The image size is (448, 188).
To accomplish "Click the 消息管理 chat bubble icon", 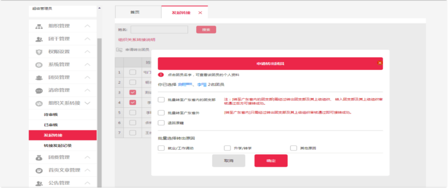I will [39, 90].
